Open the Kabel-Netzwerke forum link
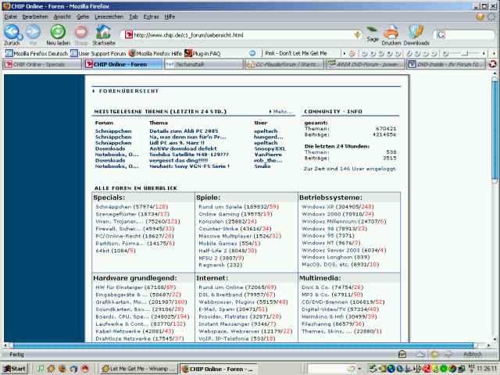 click(118, 331)
